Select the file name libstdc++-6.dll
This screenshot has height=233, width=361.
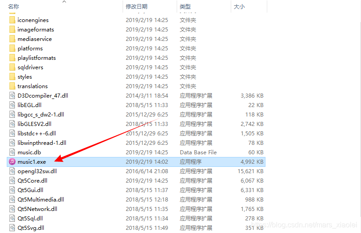(x=37, y=133)
